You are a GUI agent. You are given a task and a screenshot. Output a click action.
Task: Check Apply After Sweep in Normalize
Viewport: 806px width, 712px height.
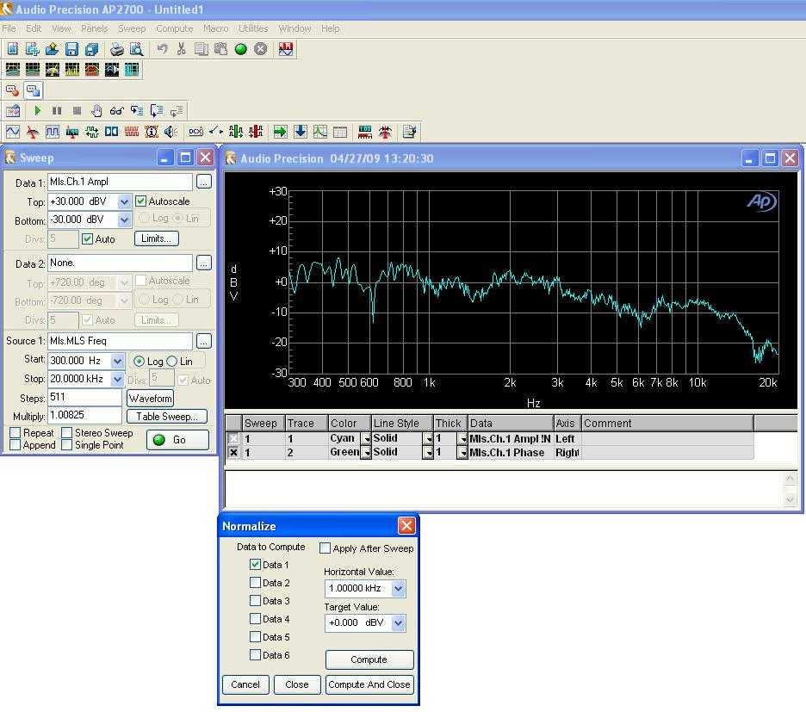coord(325,548)
